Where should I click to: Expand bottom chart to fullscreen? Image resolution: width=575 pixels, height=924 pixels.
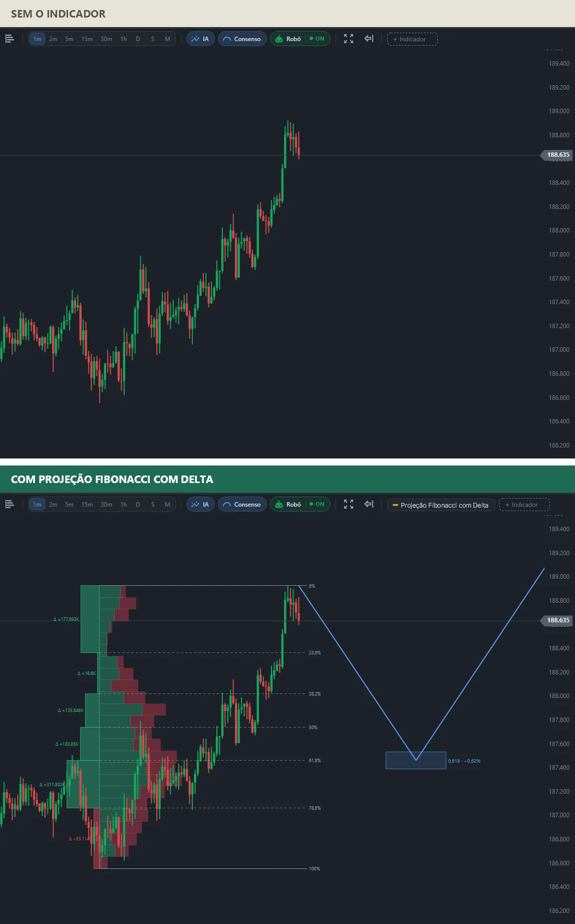[349, 504]
